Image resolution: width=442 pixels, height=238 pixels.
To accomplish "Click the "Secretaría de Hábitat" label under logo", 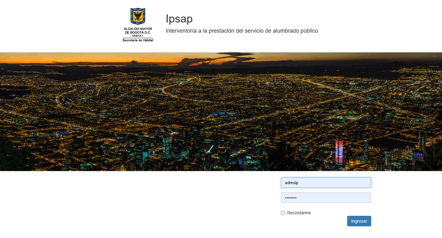I will [138, 40].
